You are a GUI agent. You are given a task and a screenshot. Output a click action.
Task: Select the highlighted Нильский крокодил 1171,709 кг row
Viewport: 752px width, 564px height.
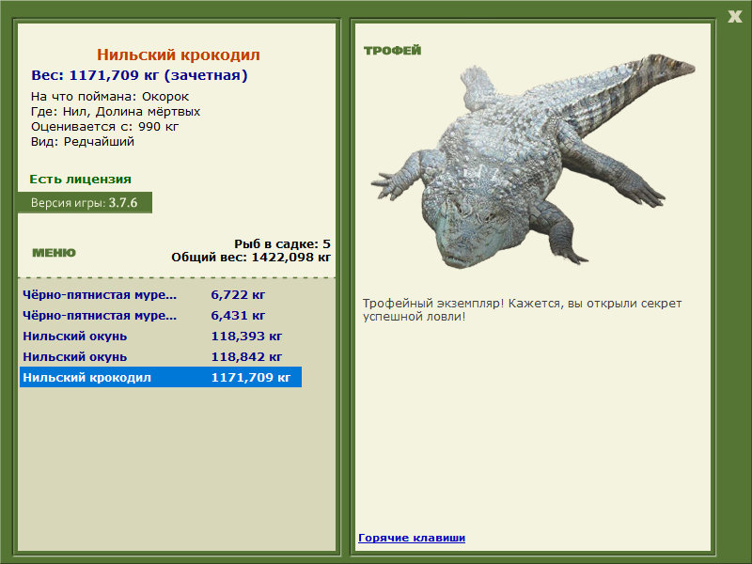161,378
